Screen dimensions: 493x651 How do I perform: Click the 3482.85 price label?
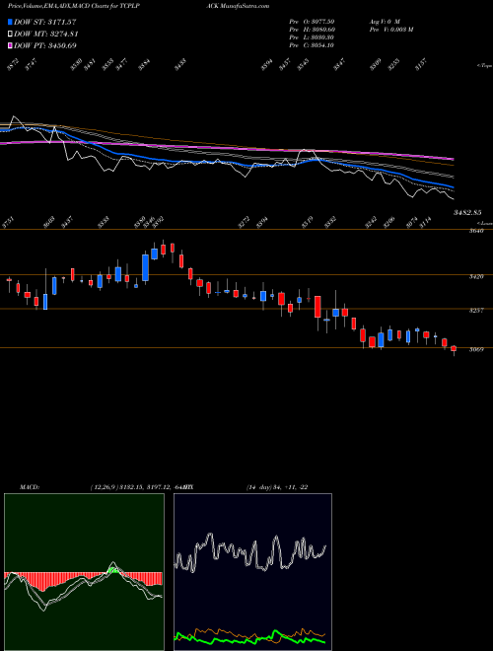[x=467, y=213]
